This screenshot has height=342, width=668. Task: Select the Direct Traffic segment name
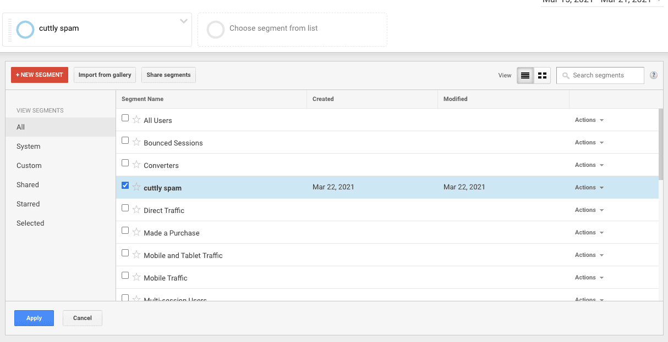pos(164,210)
